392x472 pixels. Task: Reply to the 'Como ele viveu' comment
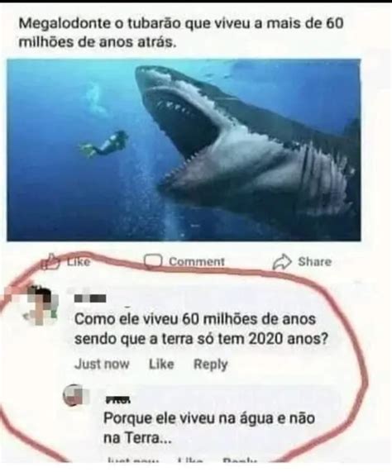(x=210, y=365)
